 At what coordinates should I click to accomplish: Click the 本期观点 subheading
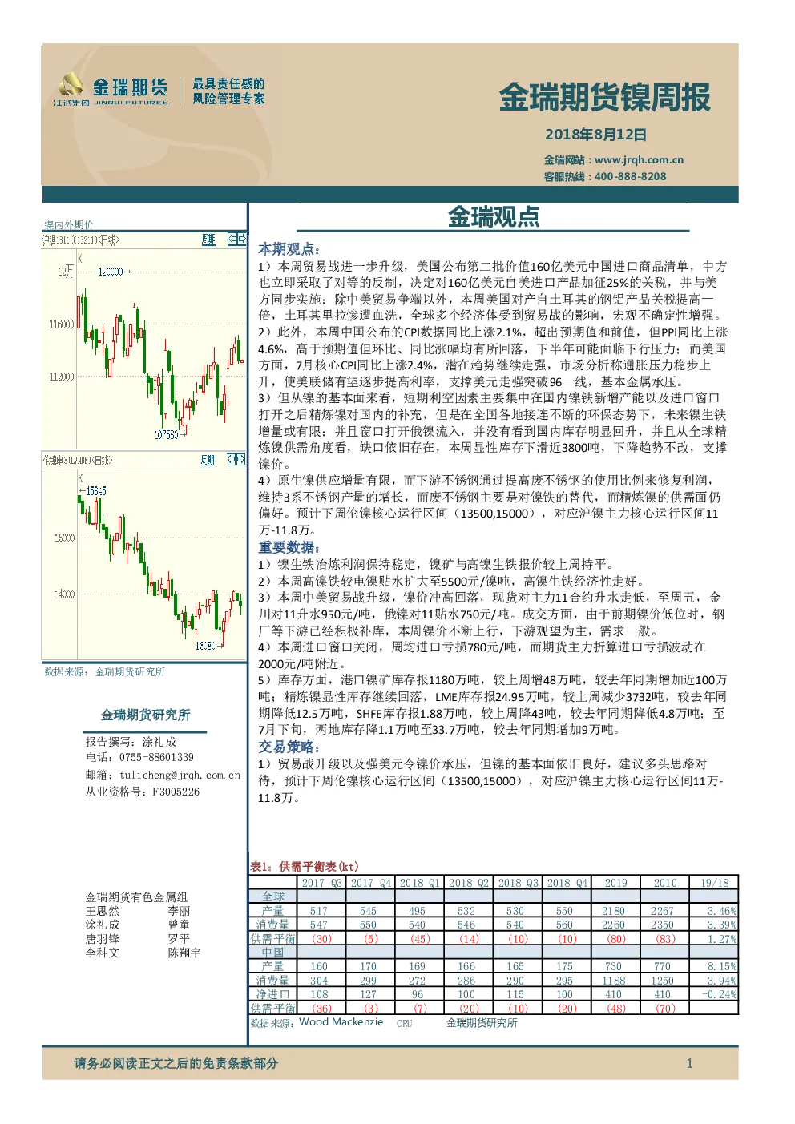289,249
